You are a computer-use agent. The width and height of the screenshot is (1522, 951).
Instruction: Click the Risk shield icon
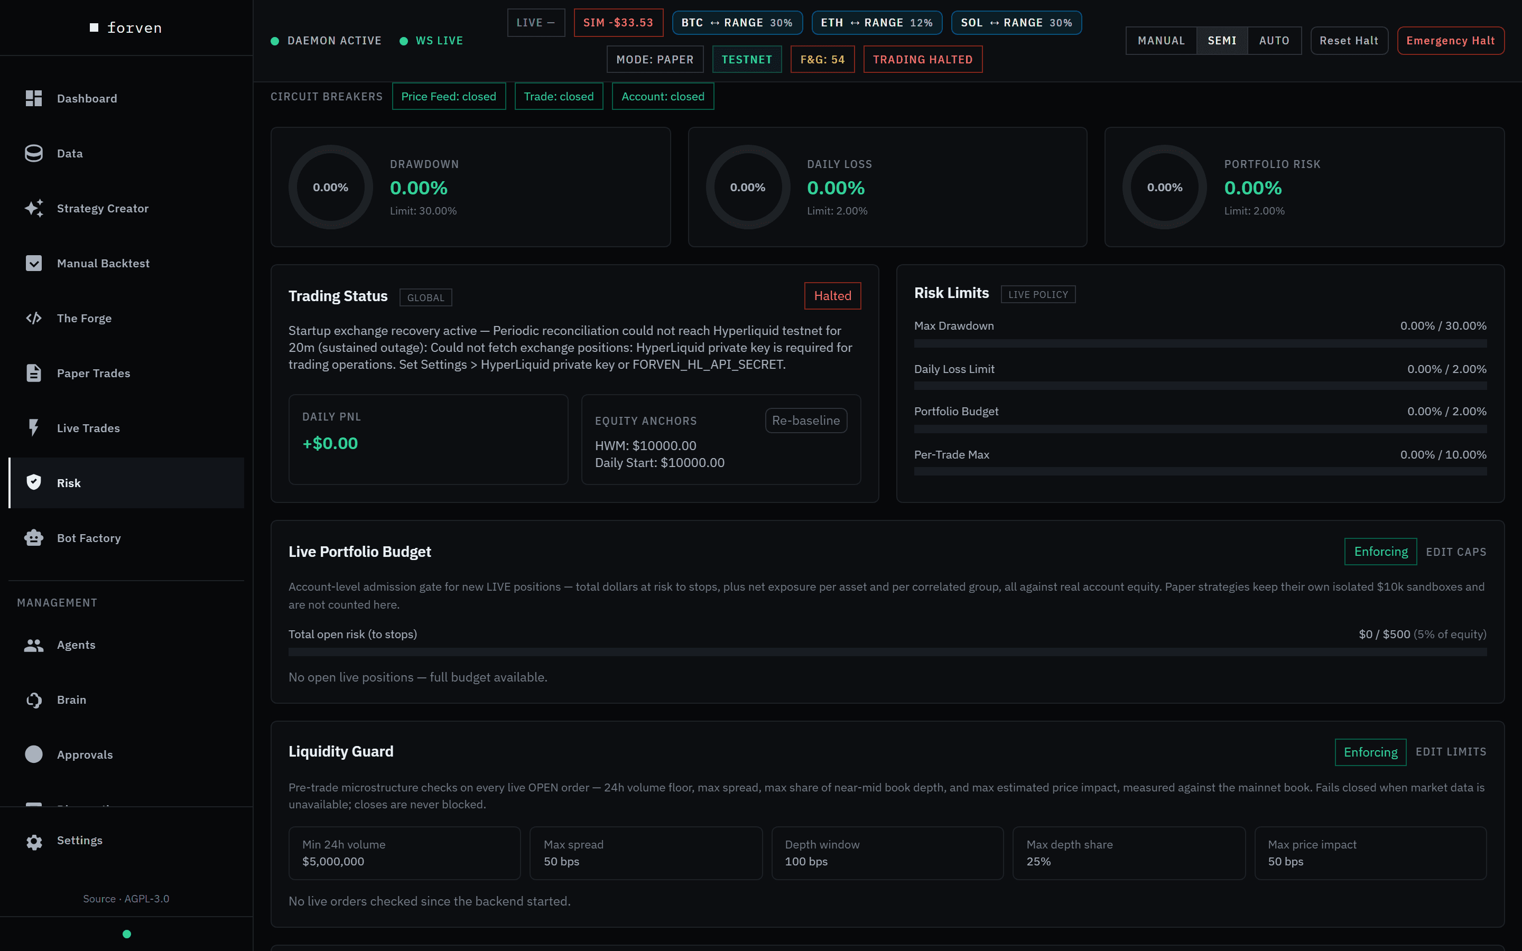tap(34, 482)
